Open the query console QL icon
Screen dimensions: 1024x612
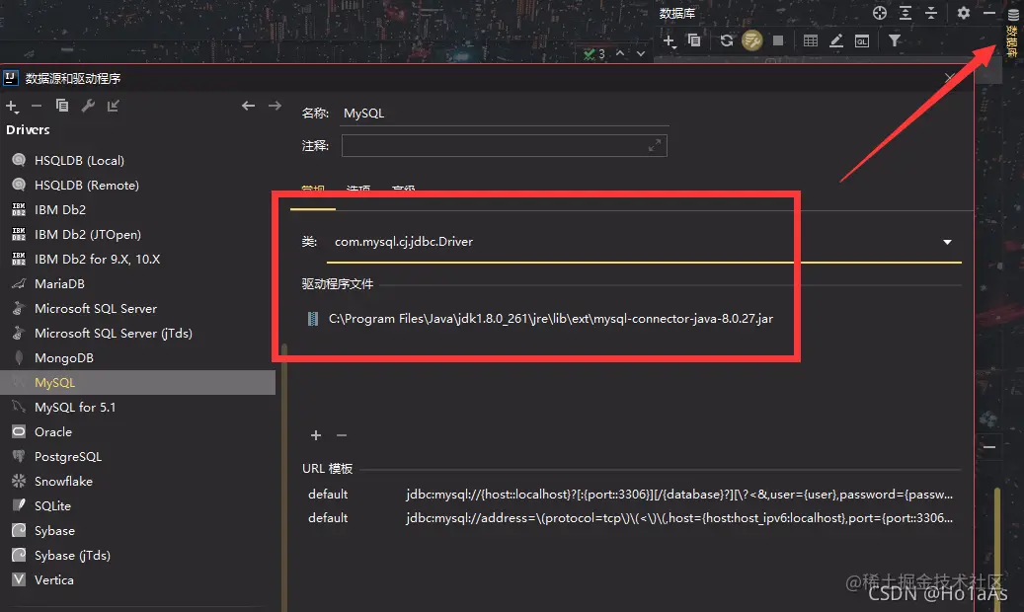tap(862, 41)
